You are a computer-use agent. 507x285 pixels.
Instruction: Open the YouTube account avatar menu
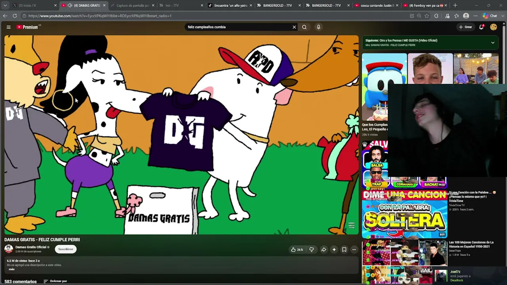point(493,27)
